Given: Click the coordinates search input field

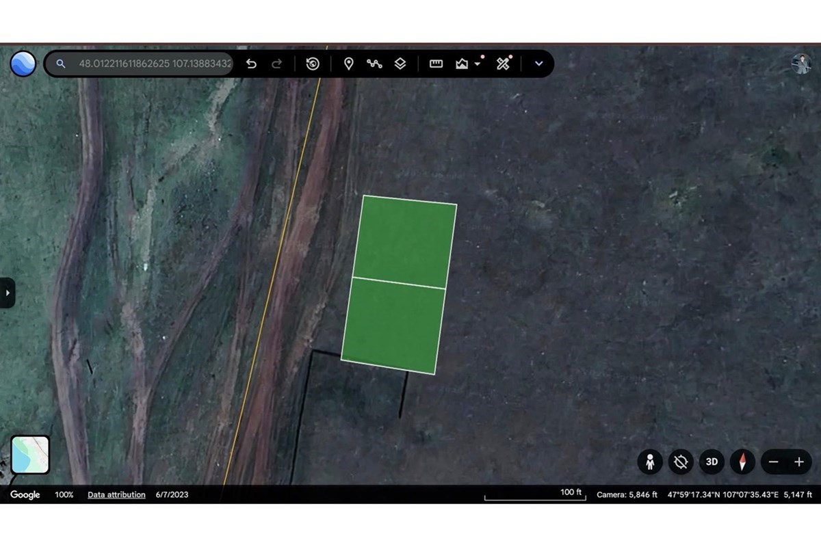Looking at the screenshot, I should coord(155,64).
